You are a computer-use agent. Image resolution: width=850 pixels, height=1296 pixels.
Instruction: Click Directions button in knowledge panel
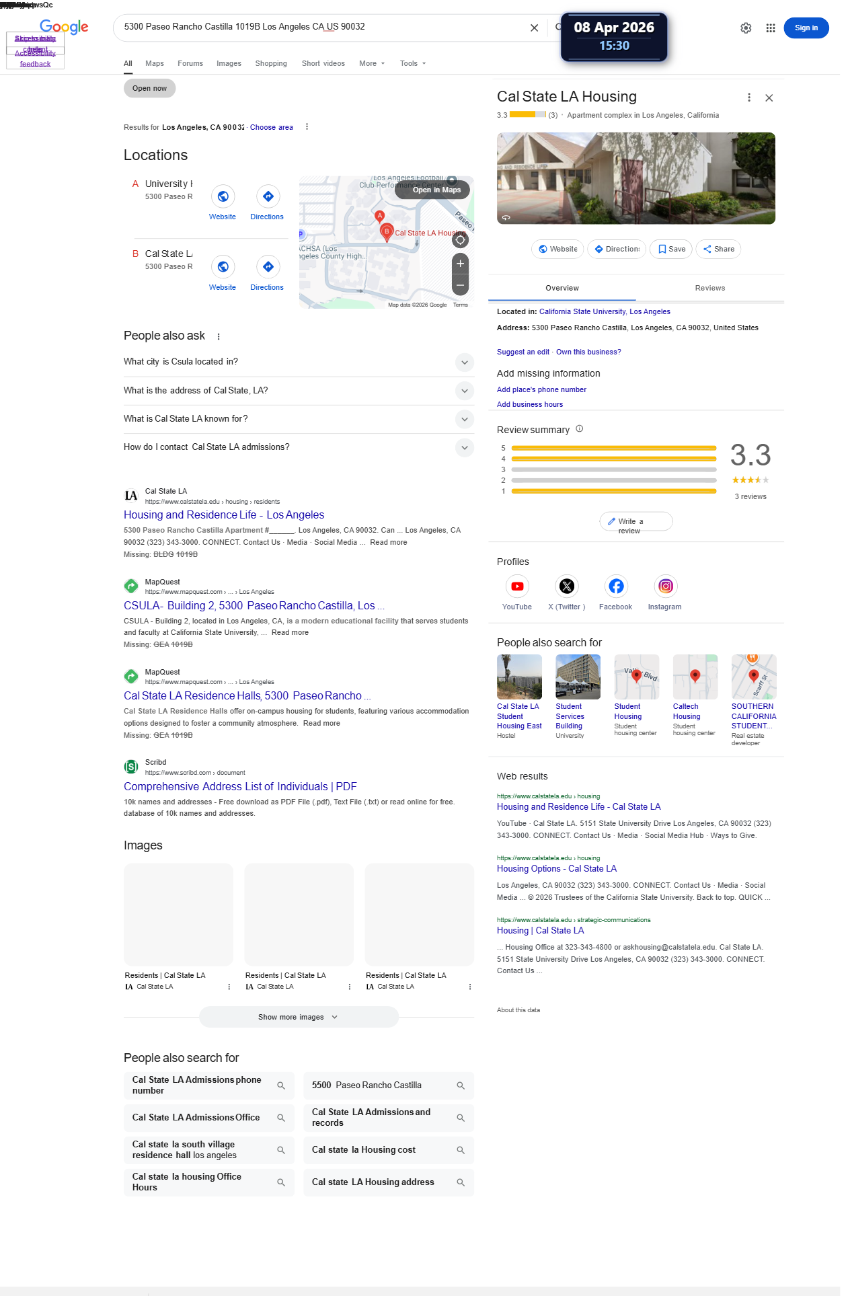click(617, 249)
